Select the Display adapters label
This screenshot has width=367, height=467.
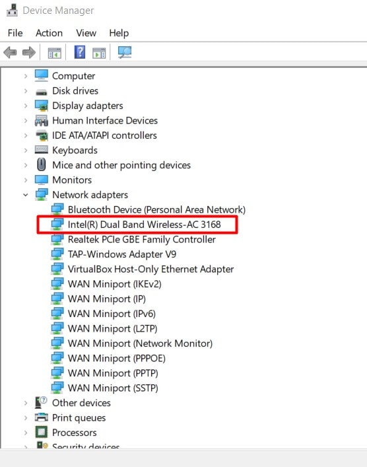tap(88, 106)
